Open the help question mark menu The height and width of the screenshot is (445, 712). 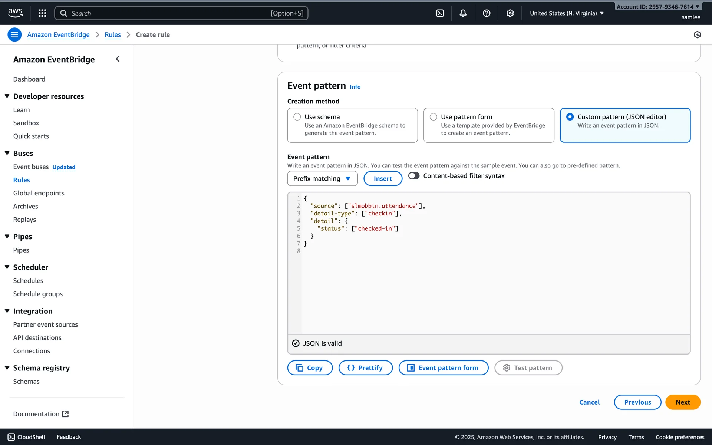click(487, 13)
